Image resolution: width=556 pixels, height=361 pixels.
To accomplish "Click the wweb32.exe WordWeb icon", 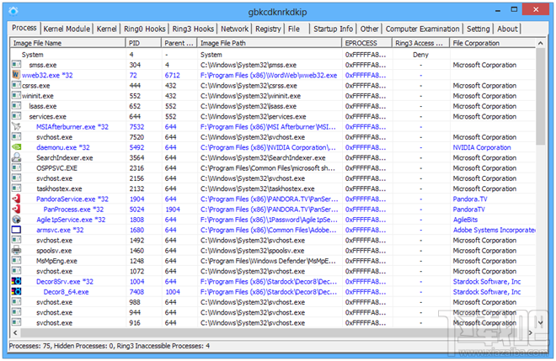I will tap(16, 75).
